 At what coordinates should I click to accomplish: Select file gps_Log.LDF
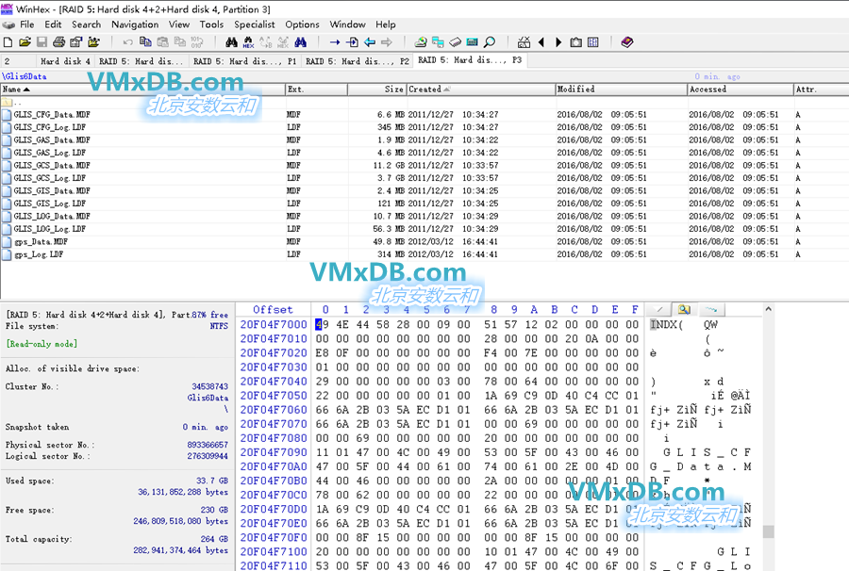39,254
